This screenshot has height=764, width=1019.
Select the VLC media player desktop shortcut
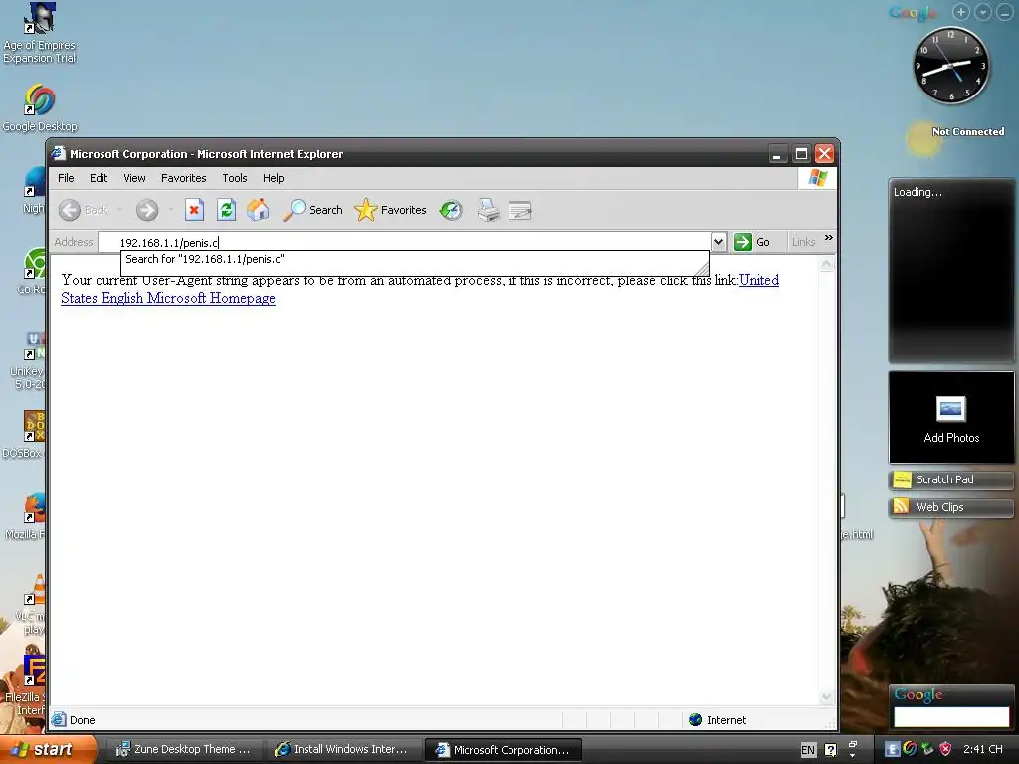click(x=29, y=604)
